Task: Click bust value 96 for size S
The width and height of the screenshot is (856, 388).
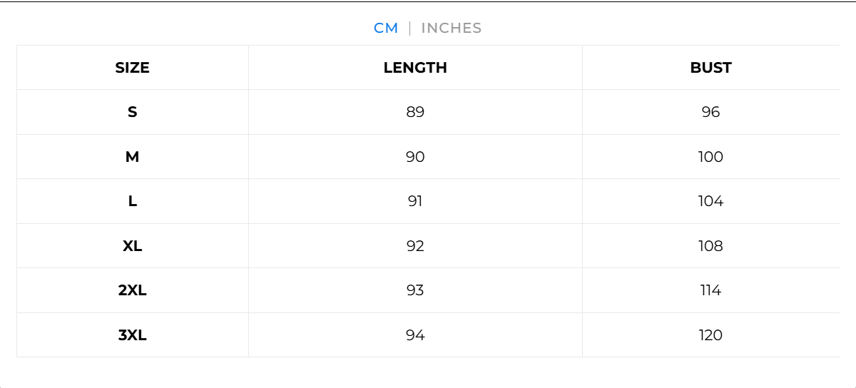Action: click(711, 112)
